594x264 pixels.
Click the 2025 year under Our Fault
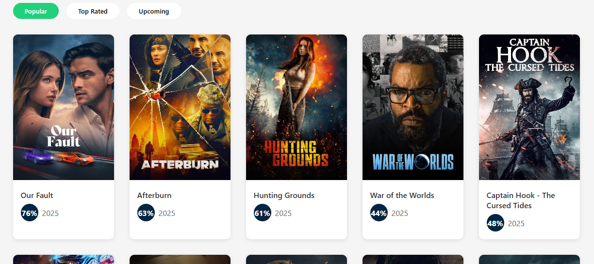pos(50,214)
